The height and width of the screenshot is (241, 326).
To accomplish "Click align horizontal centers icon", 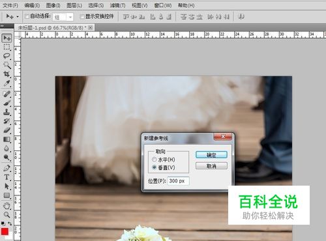I will (161, 17).
